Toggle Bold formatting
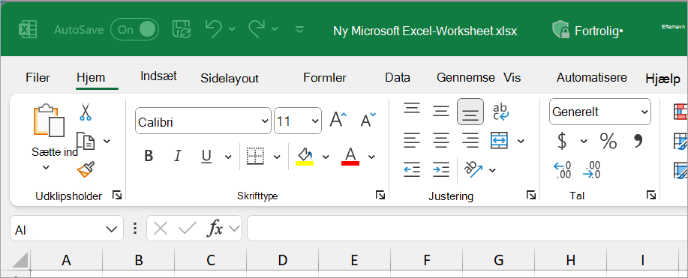688x278 pixels. pyautogui.click(x=149, y=156)
